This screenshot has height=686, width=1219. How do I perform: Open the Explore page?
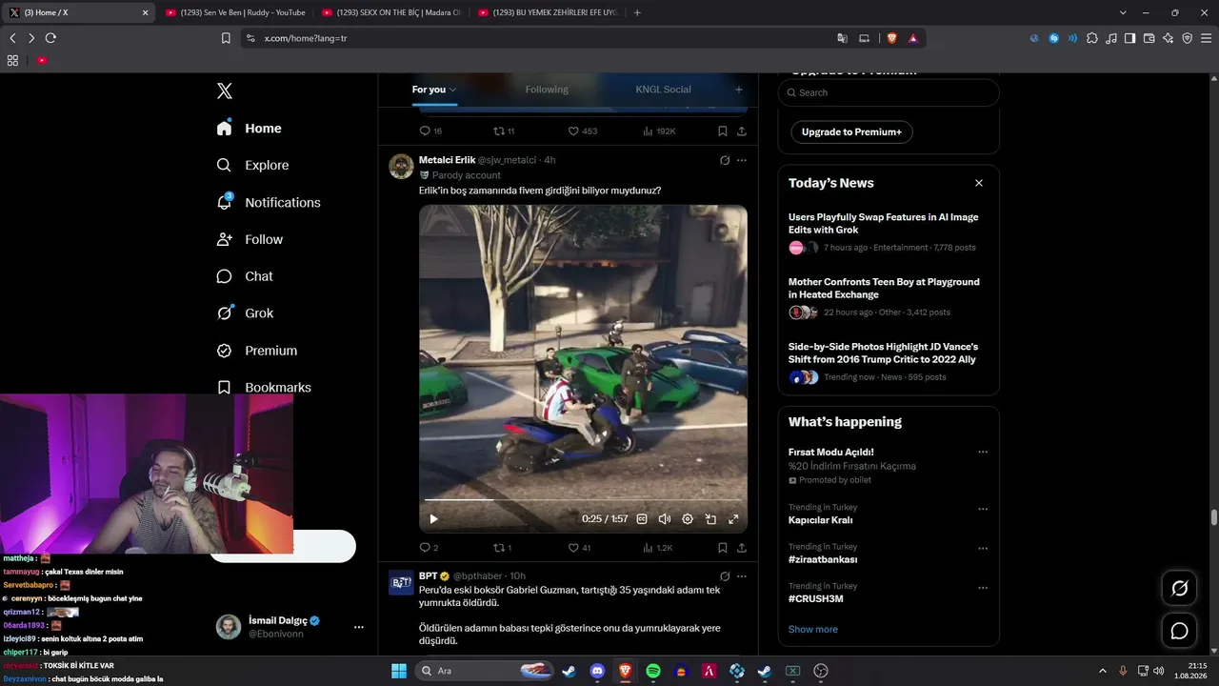(x=253, y=165)
